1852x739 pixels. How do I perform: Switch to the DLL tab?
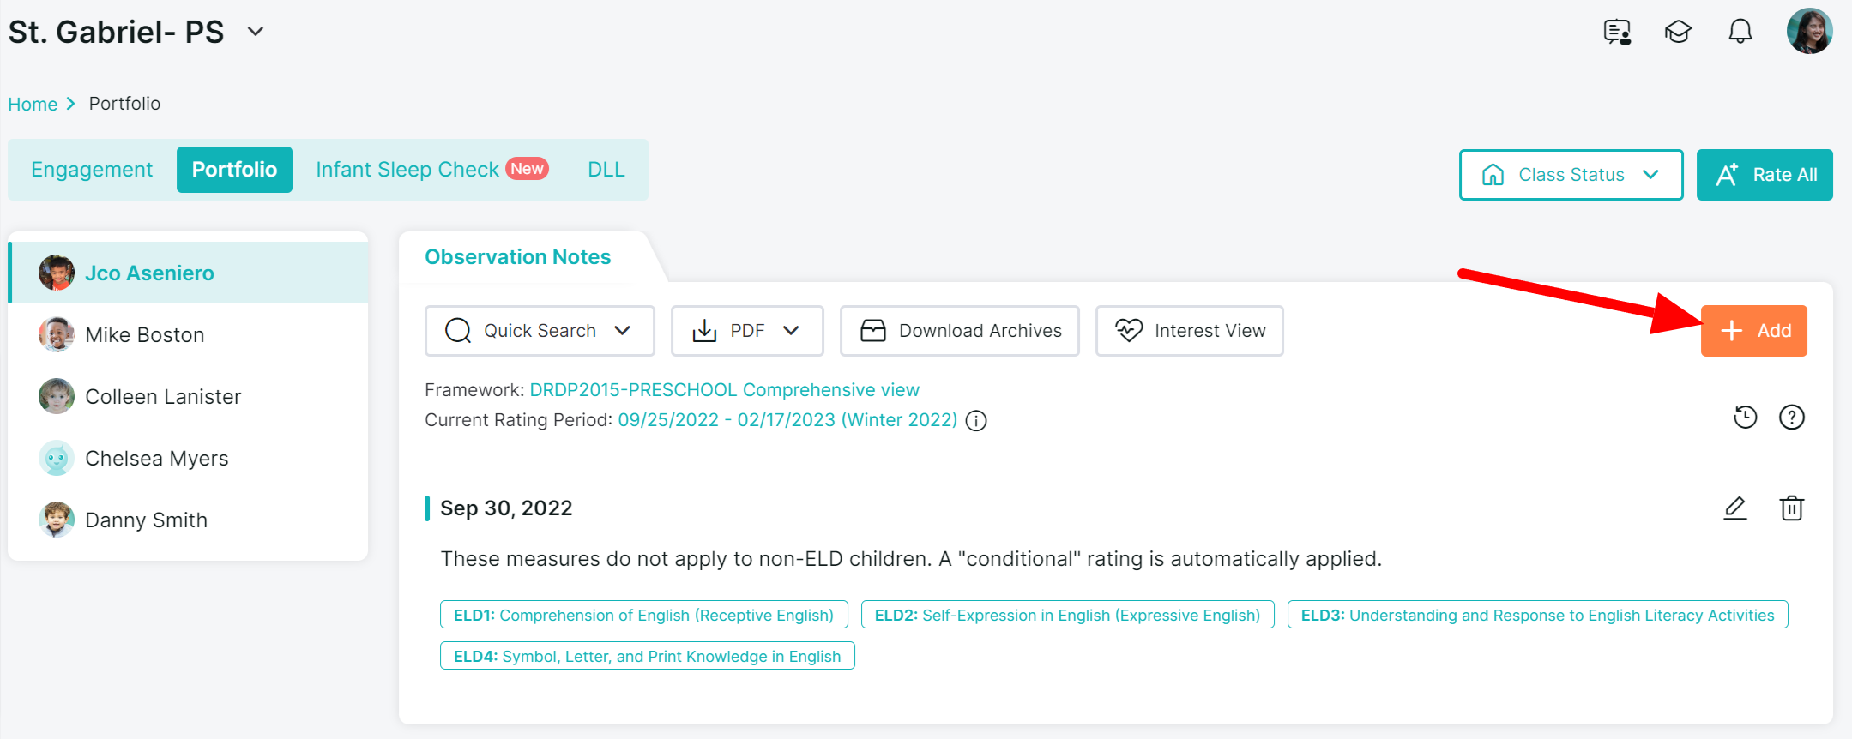pos(606,170)
